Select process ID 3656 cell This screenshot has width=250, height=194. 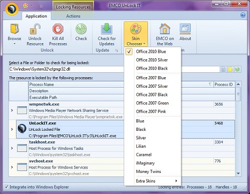pyautogui.click(x=224, y=104)
